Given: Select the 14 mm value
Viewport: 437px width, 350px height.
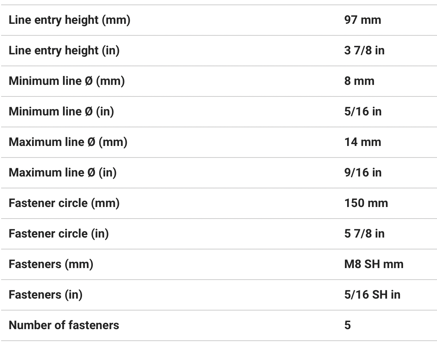Looking at the screenshot, I should (362, 142).
